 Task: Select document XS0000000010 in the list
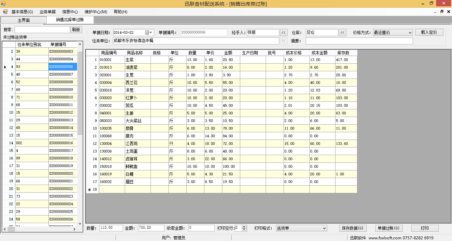tap(63, 97)
